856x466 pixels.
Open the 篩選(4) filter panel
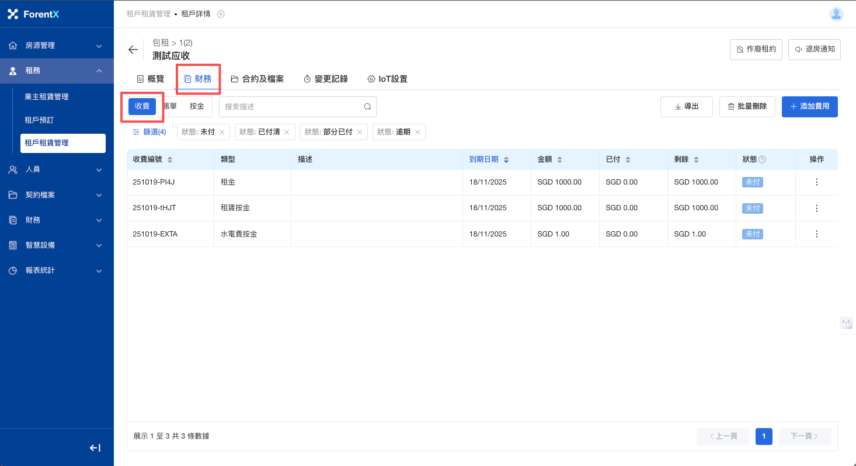point(149,132)
